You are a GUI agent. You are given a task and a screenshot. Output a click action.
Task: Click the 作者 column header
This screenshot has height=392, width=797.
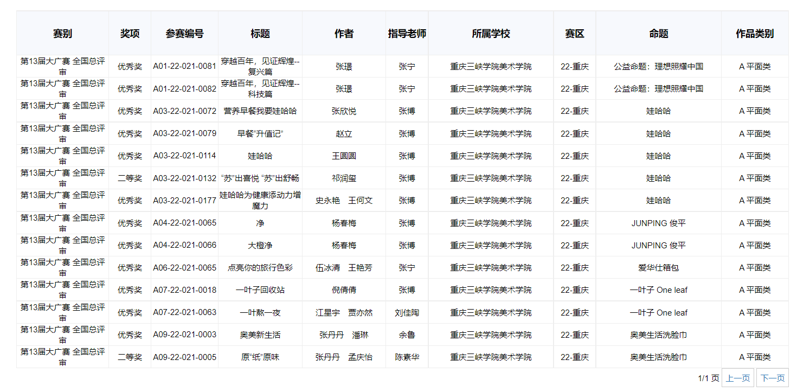344,34
